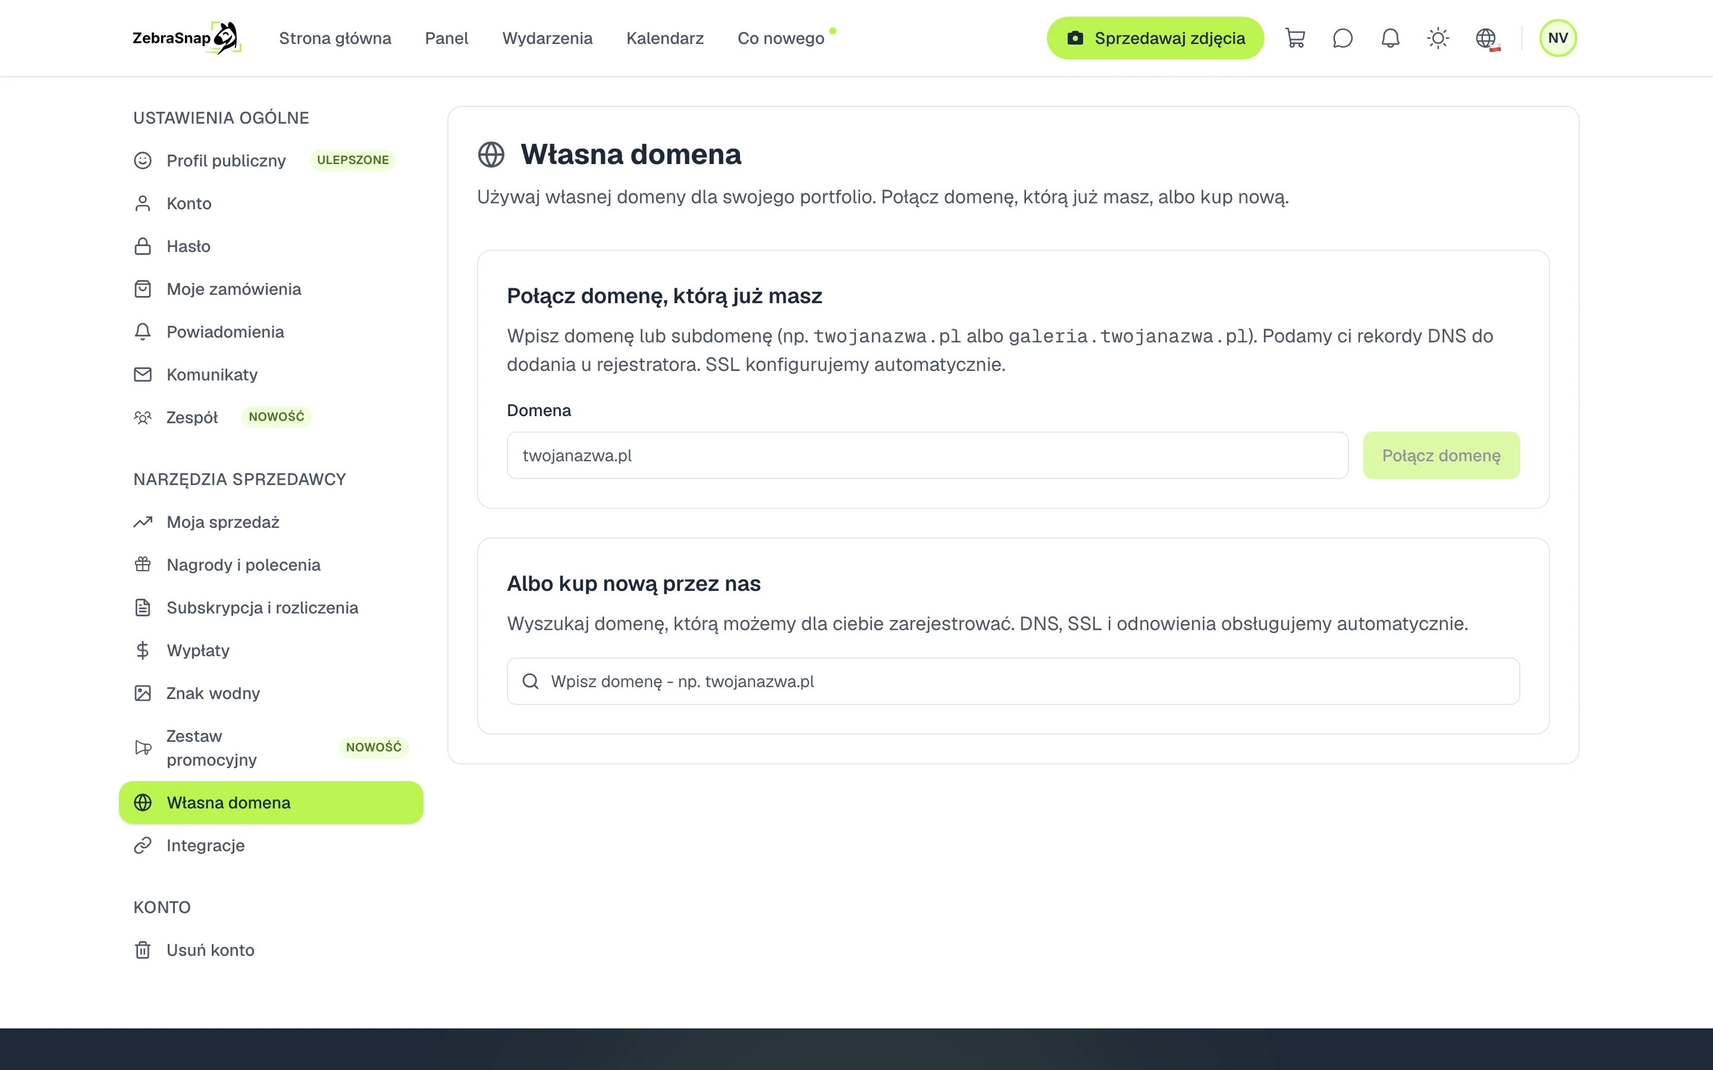
Task: Click the globe icon beside the Własna domena heading
Action: pos(491,155)
